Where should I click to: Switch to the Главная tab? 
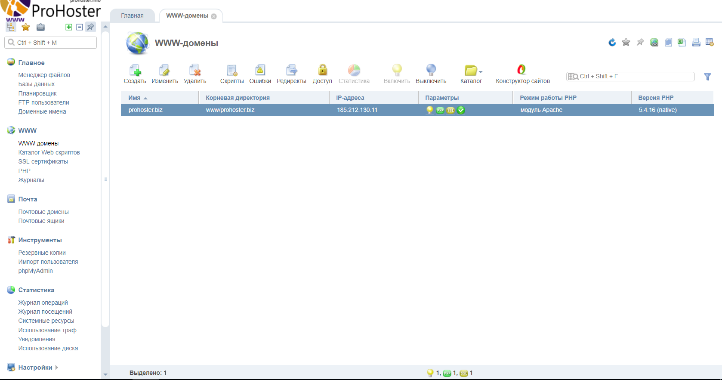point(132,15)
